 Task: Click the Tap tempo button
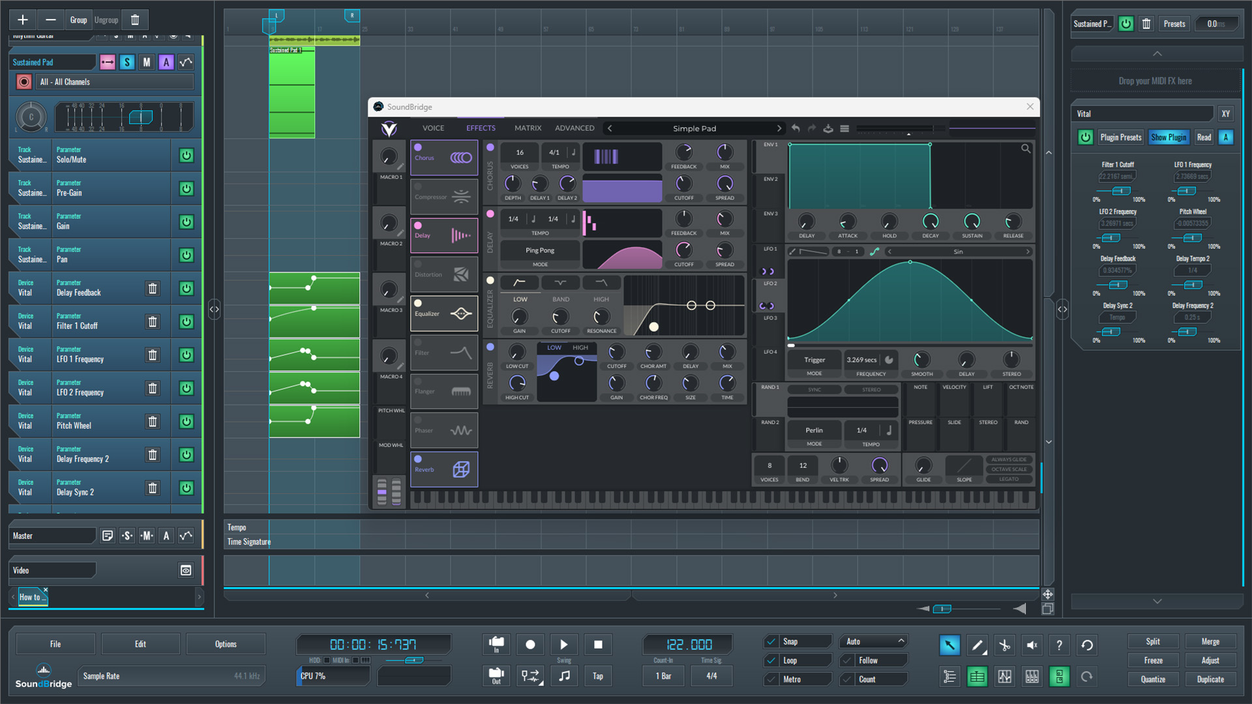click(598, 676)
